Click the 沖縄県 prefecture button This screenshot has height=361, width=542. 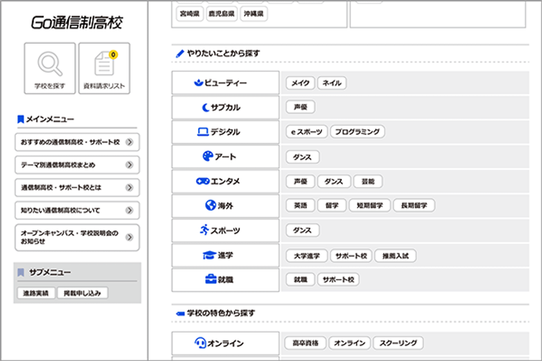tap(254, 14)
